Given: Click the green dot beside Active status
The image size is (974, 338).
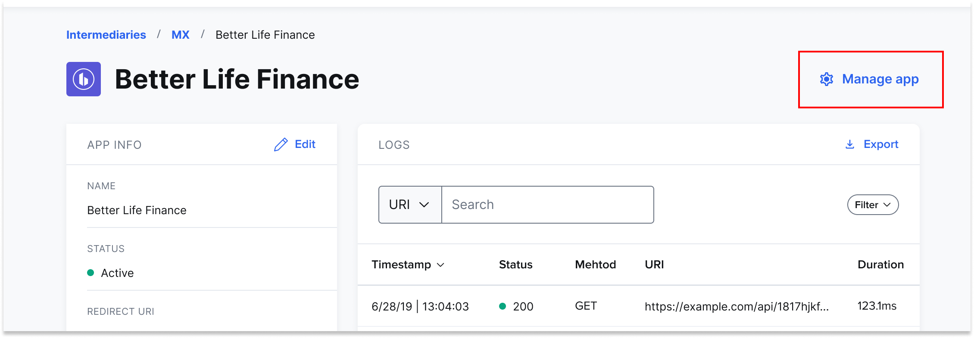Looking at the screenshot, I should [x=91, y=273].
